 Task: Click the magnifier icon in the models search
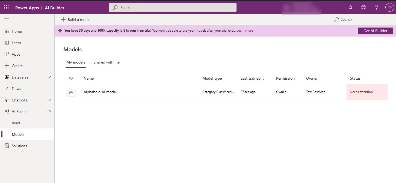coord(337,19)
